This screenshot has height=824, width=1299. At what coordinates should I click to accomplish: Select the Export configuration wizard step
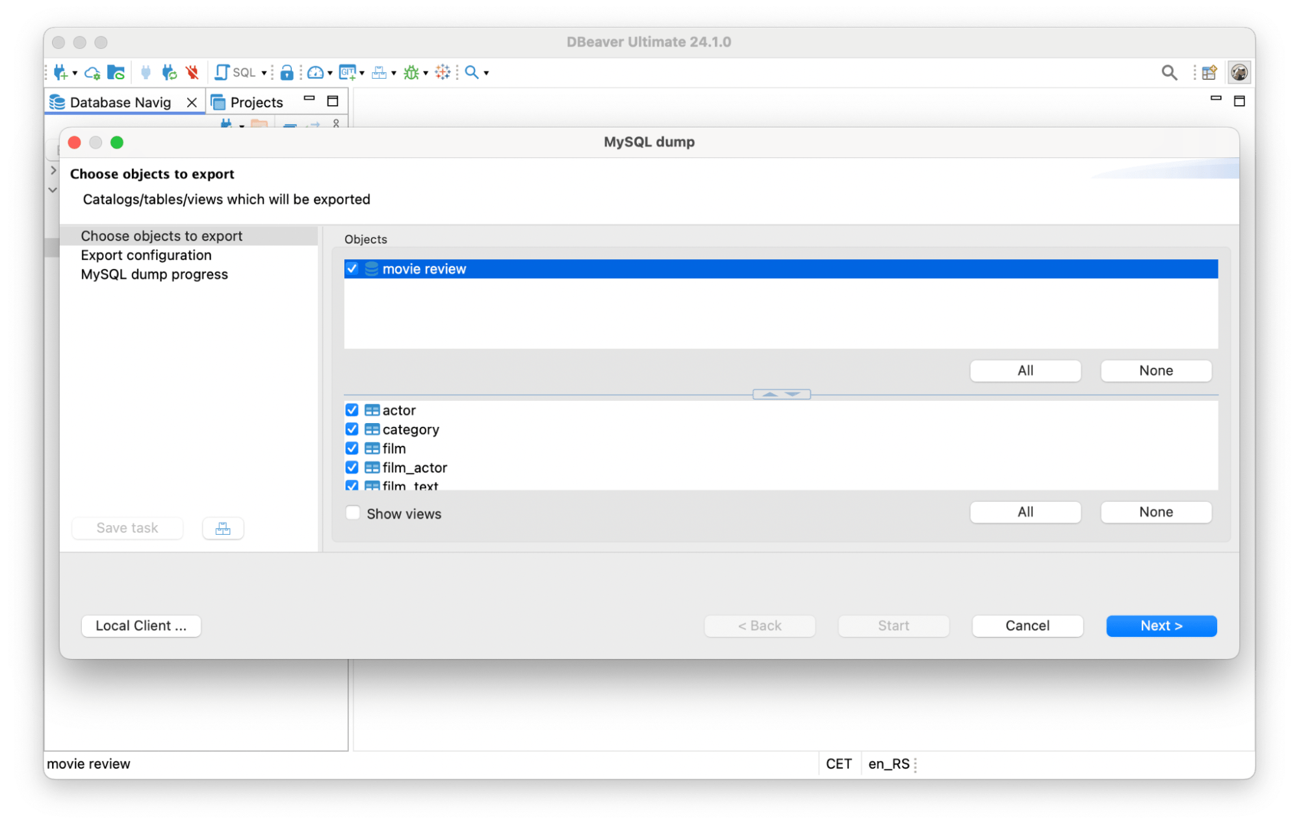(146, 255)
